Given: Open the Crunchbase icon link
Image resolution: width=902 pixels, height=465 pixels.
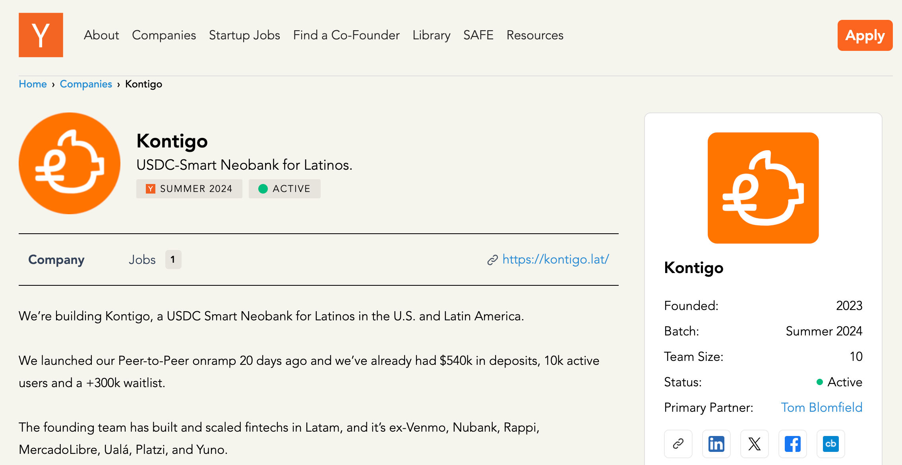Looking at the screenshot, I should [x=830, y=444].
